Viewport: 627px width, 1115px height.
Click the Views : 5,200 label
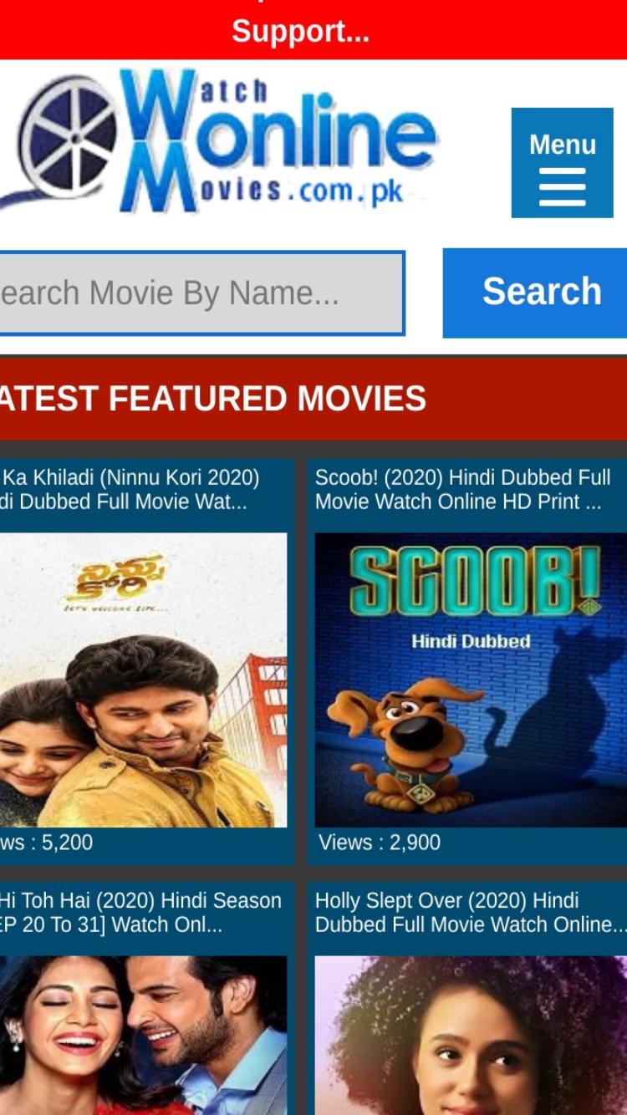[x=46, y=842]
